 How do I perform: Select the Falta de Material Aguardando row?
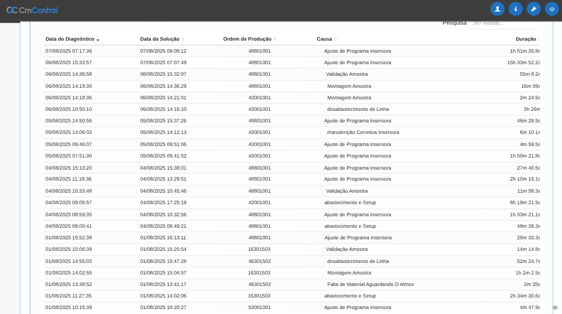coord(370,284)
